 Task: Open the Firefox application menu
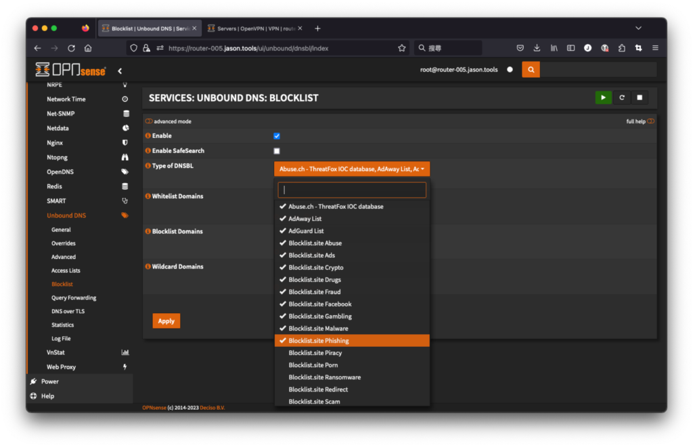click(655, 48)
